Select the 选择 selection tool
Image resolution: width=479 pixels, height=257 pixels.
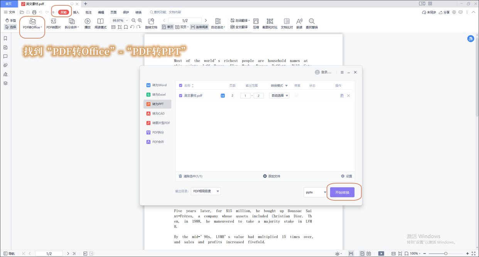[11, 27]
